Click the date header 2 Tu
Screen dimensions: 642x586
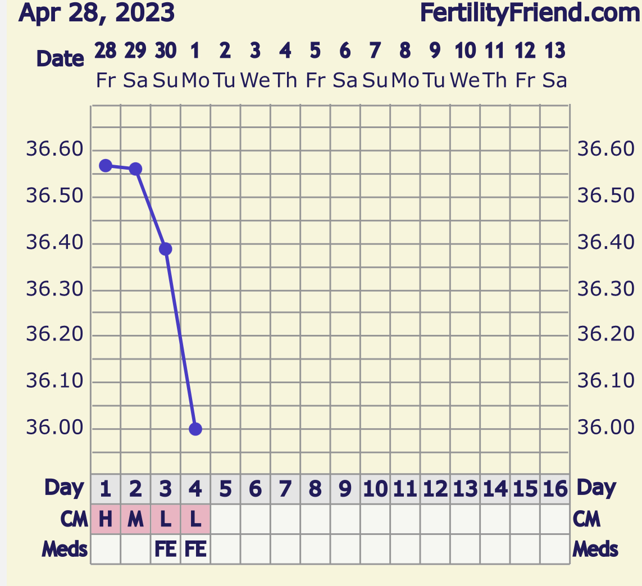point(225,65)
